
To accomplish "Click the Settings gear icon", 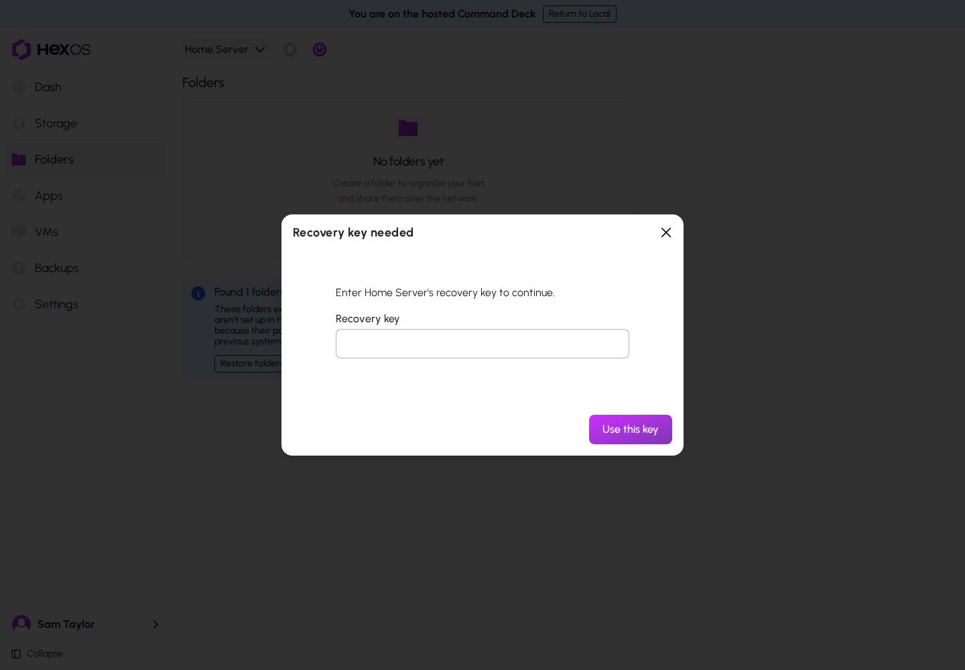I will (19, 304).
